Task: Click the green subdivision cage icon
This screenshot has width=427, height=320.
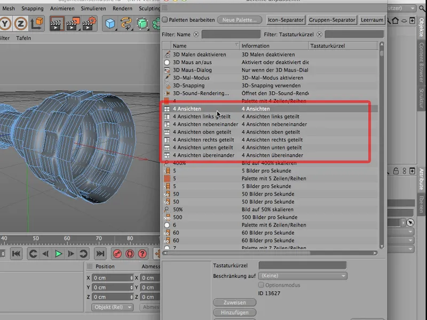Action: click(142, 23)
